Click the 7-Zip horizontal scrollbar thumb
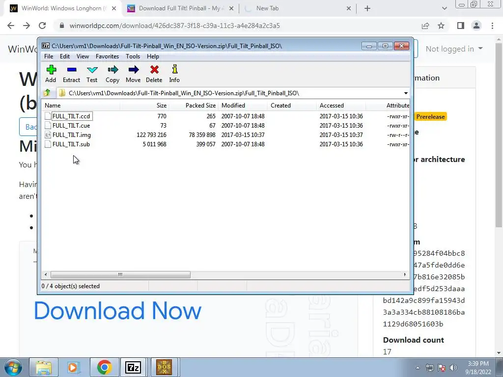 pyautogui.click(x=120, y=275)
